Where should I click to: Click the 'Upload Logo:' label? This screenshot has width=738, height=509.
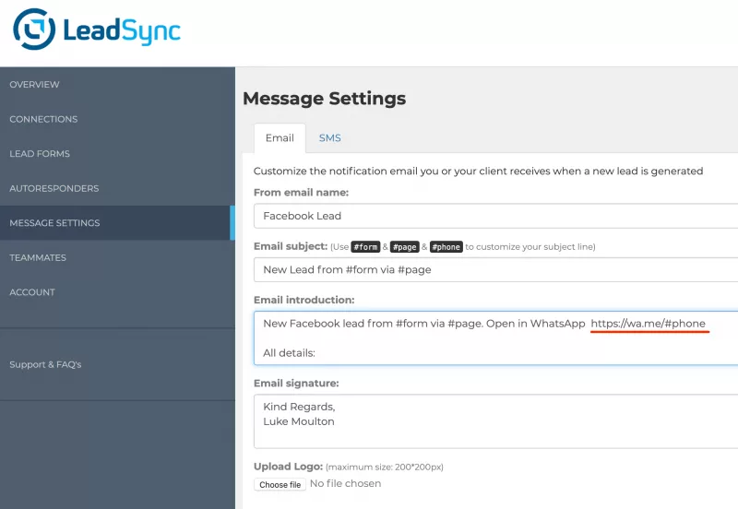(288, 467)
